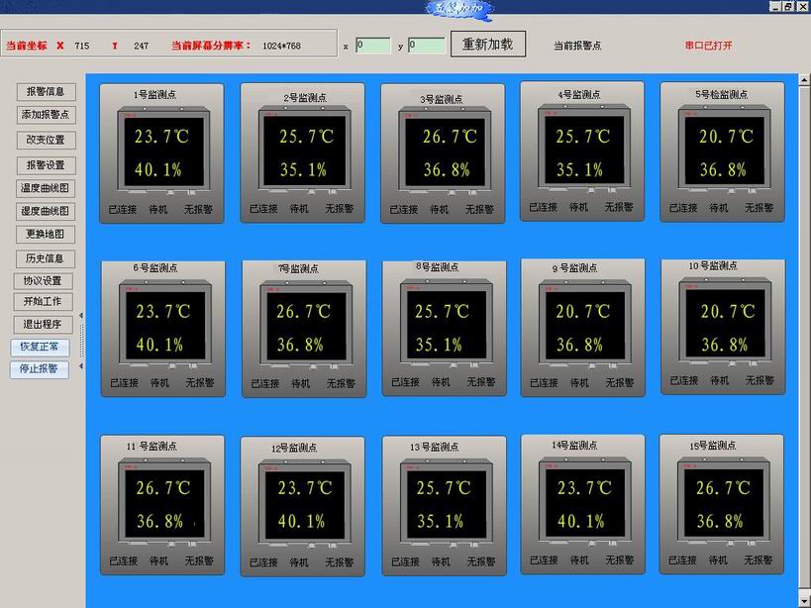The height and width of the screenshot is (608, 811).
Task: Click 已连接 status under 1号监测点
Action: pyautogui.click(x=123, y=209)
